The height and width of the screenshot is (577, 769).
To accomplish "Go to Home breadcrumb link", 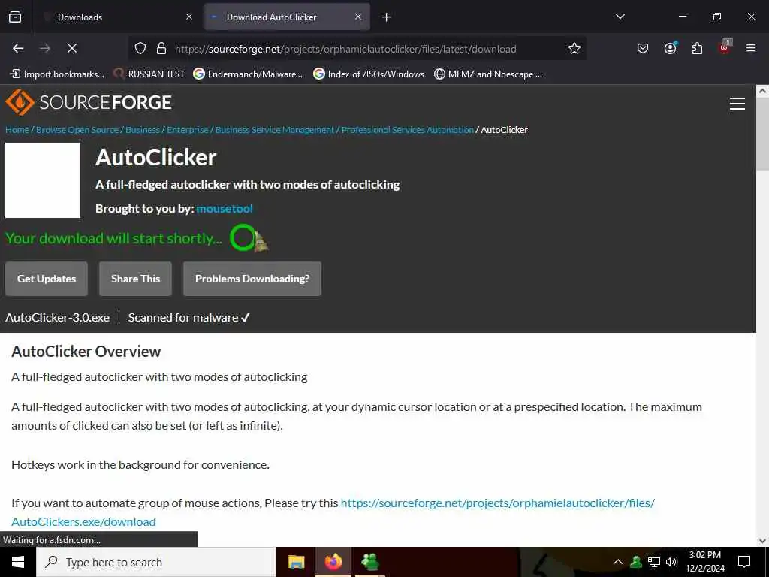I will (17, 130).
